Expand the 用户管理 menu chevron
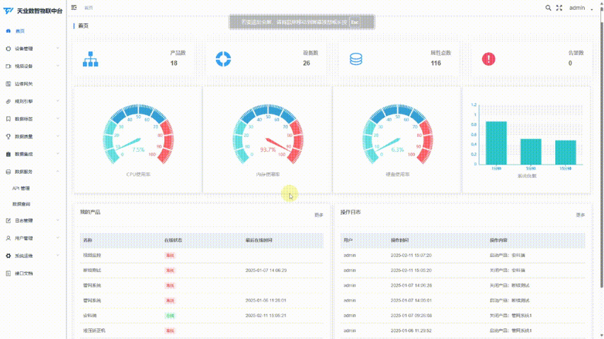 pos(58,238)
